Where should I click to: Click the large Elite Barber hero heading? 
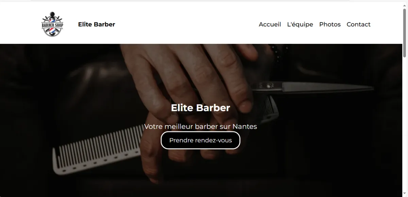click(201, 108)
